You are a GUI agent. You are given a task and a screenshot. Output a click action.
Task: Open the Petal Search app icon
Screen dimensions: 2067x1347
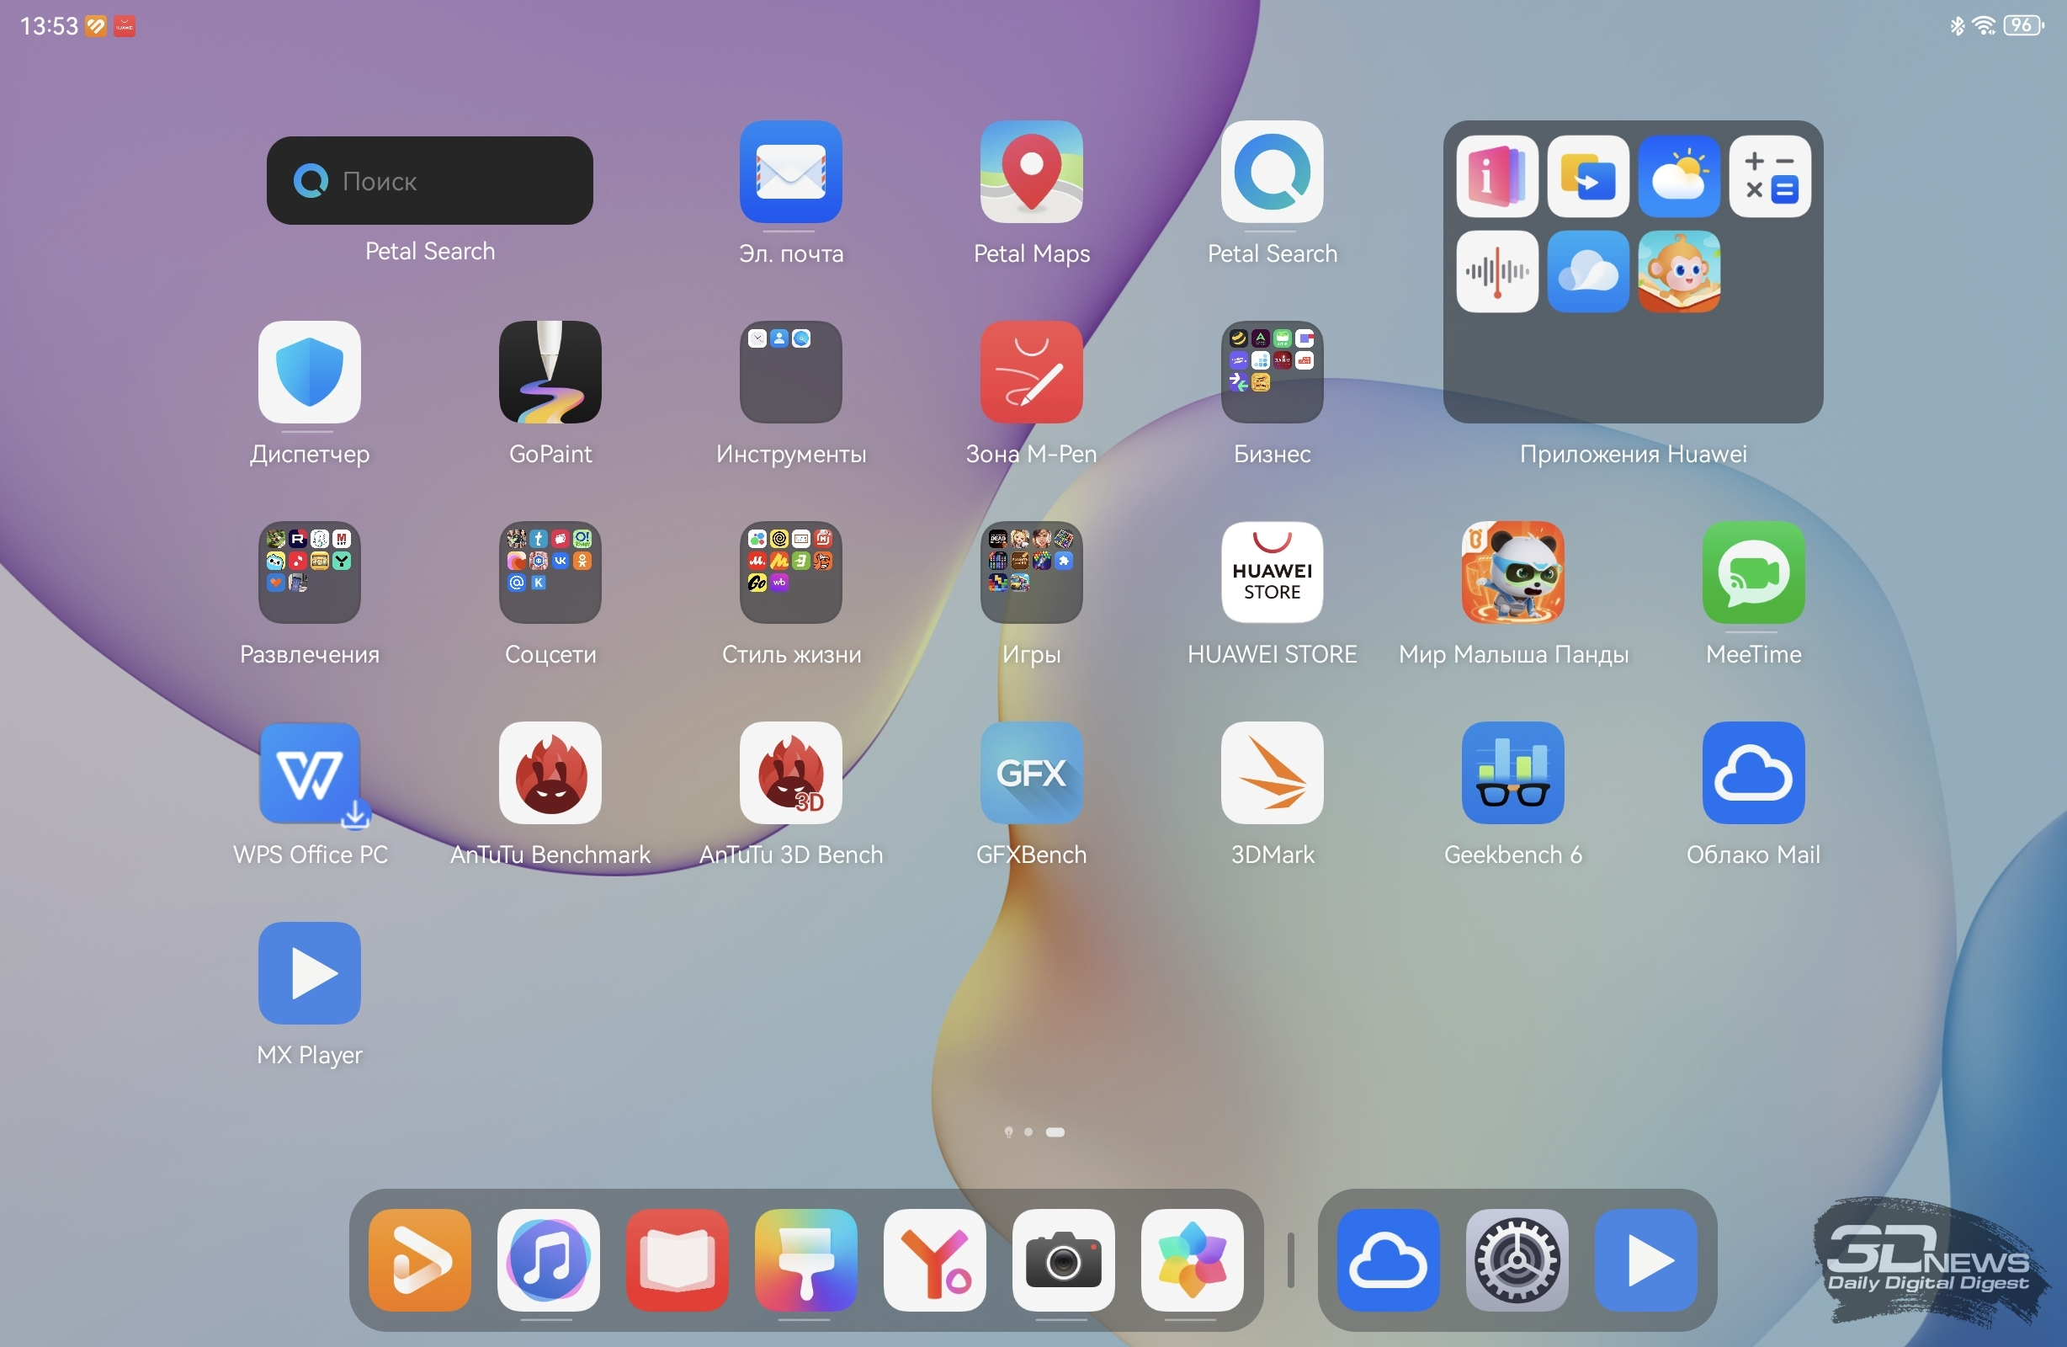(1272, 171)
